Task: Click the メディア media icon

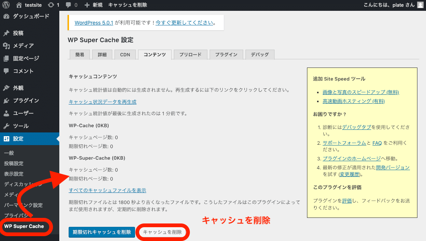Action: pyautogui.click(x=6, y=46)
